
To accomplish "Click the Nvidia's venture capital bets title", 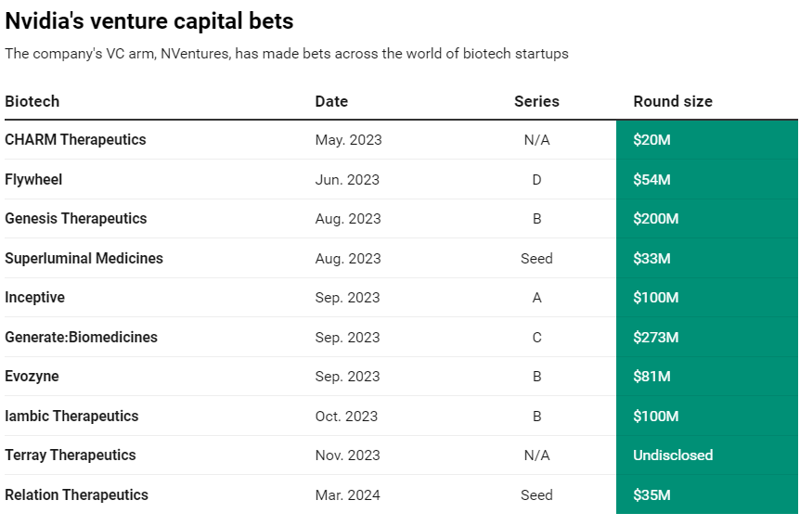I will (149, 21).
